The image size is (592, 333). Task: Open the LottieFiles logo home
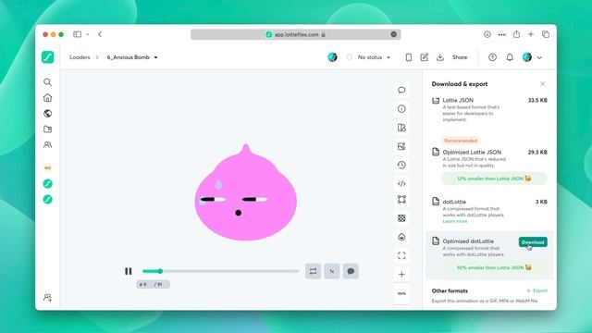[x=47, y=57]
